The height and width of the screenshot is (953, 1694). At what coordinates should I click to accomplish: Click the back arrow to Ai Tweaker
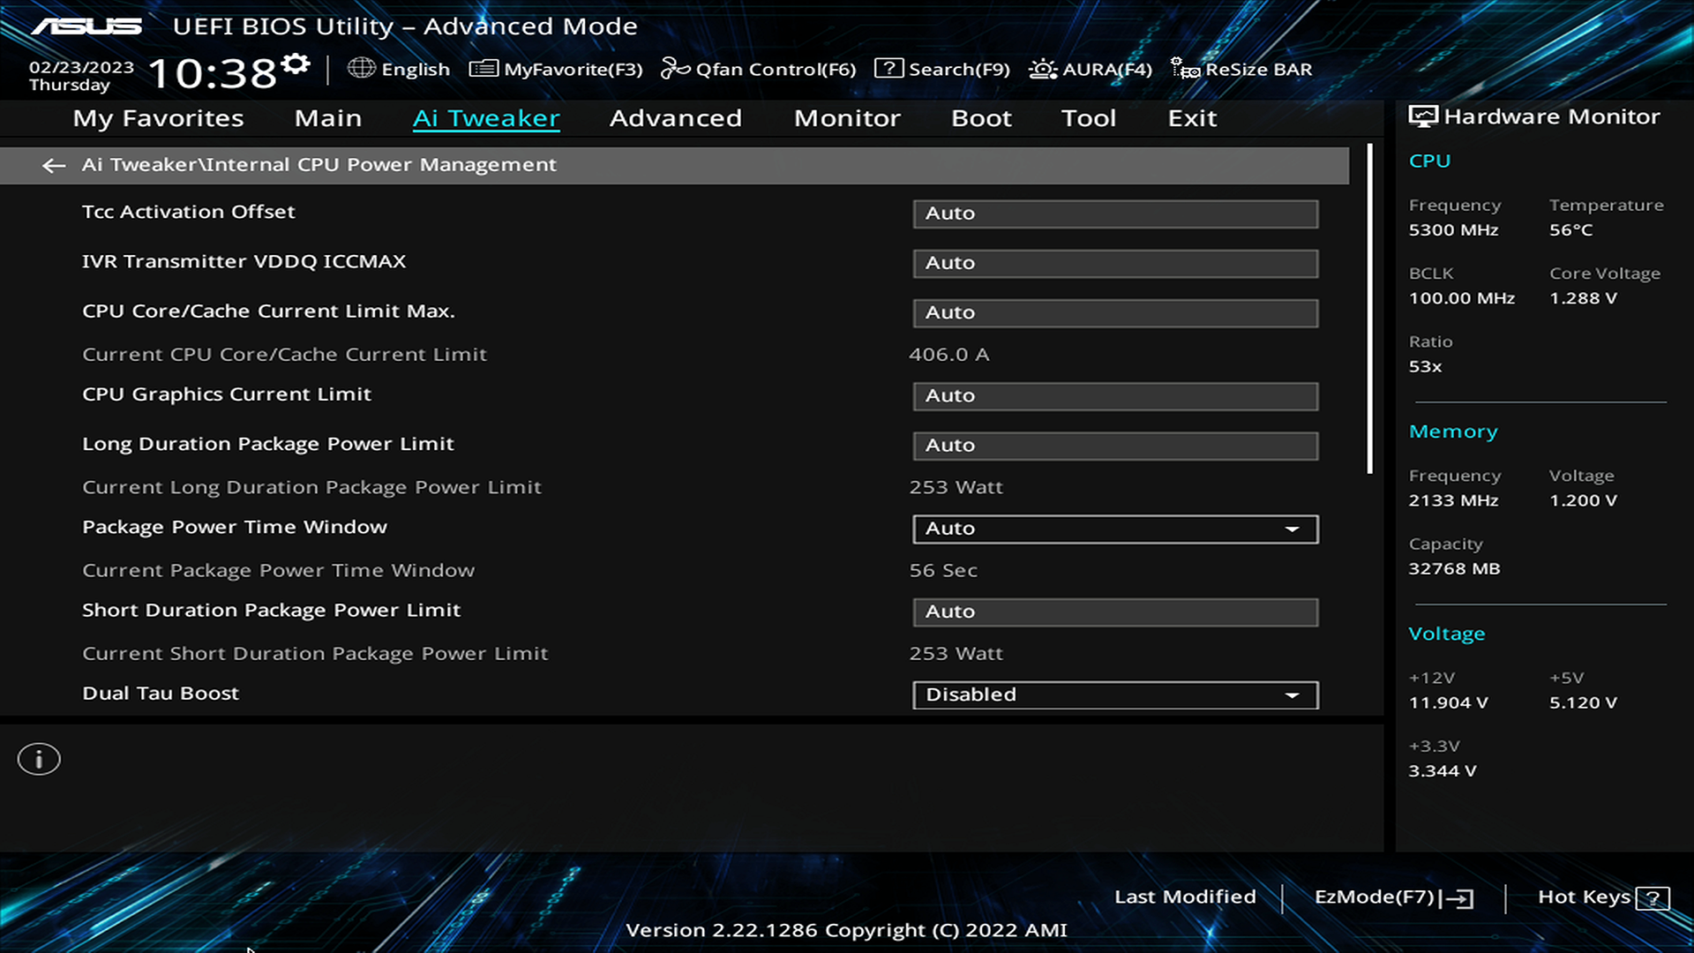pos(54,165)
